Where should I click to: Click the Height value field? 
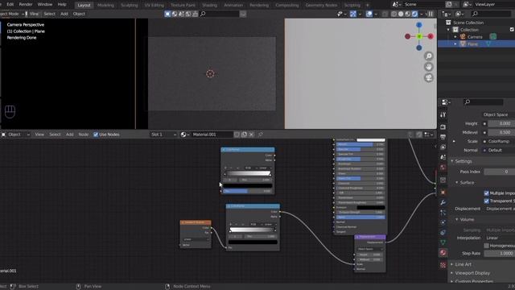click(501, 123)
